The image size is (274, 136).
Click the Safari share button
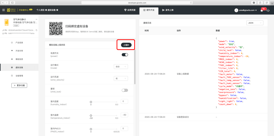(x=260, y=3)
